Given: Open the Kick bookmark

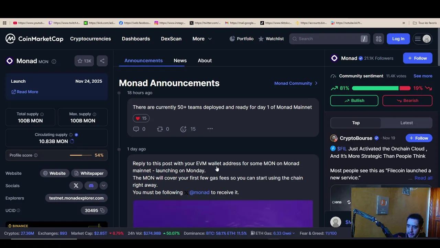Looking at the screenshot, I should tap(100, 23).
